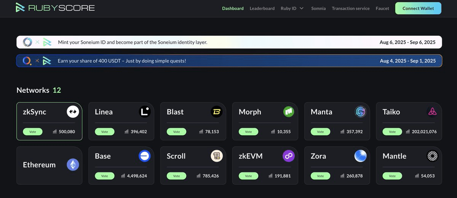Open the Mint your Soneium ID banner
The height and width of the screenshot is (198, 457).
229,42
